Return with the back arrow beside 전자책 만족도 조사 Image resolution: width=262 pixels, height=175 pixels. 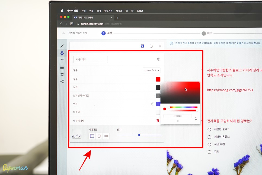coord(64,33)
